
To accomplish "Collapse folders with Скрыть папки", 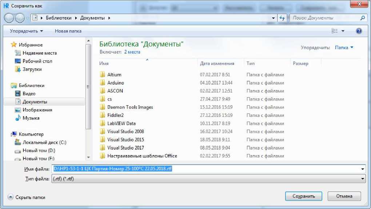I will [x=27, y=197].
